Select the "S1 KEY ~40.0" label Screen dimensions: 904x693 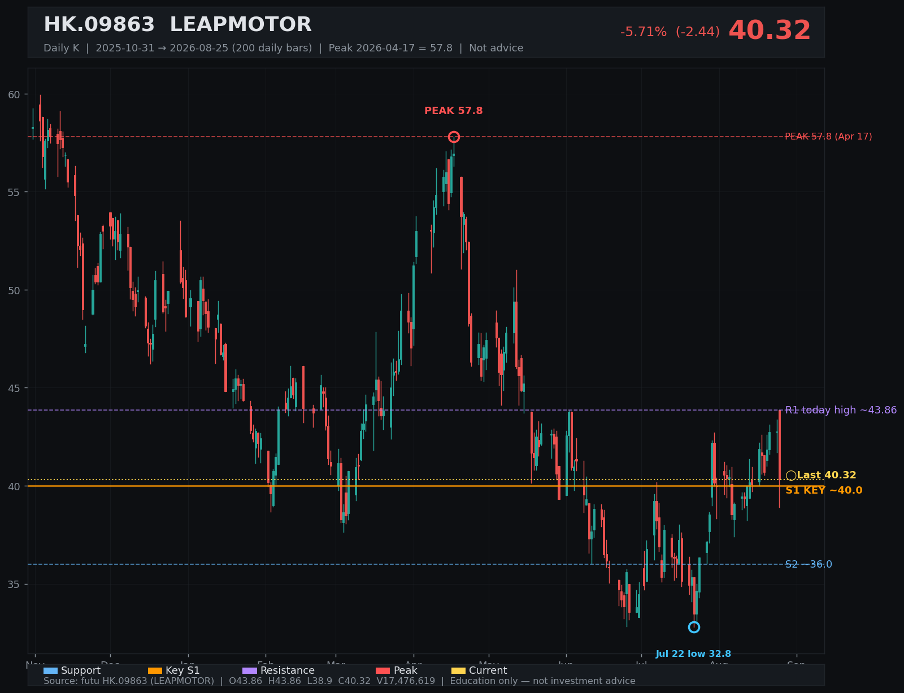click(824, 490)
